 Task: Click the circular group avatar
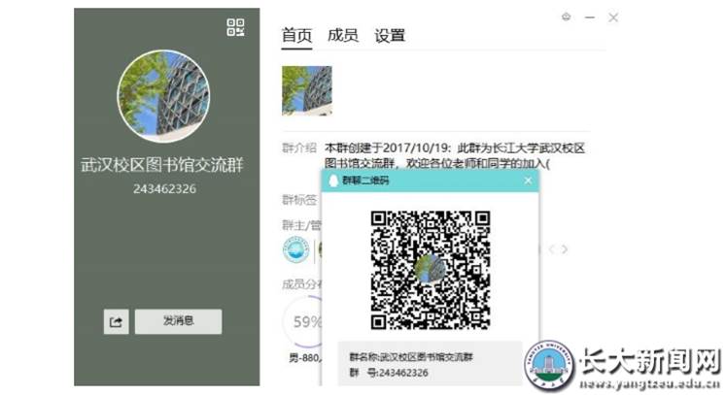point(164,96)
